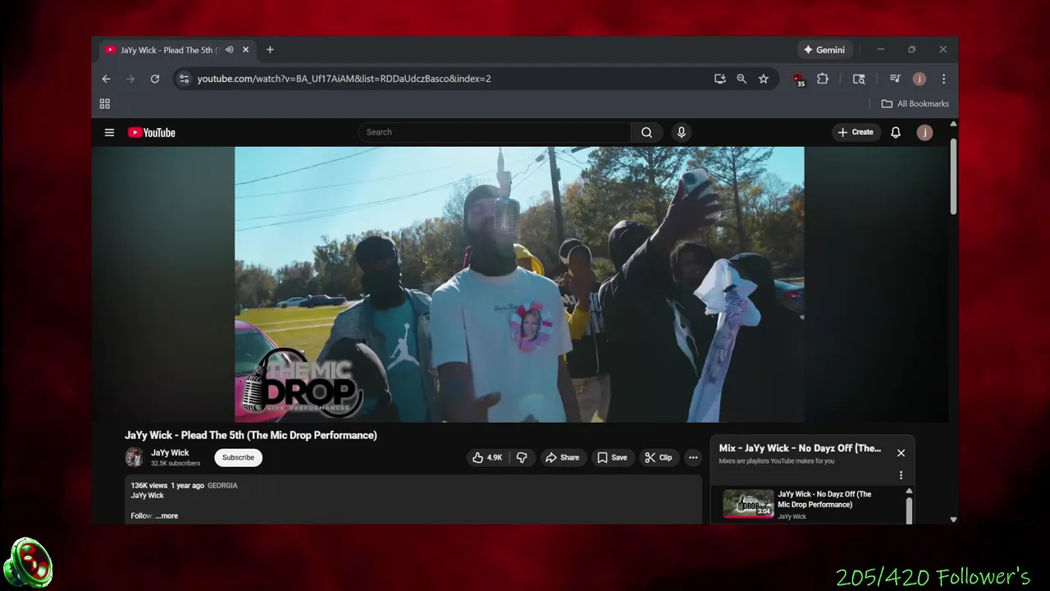Open Chrome media controls icon
The width and height of the screenshot is (1050, 591).
pyautogui.click(x=895, y=79)
